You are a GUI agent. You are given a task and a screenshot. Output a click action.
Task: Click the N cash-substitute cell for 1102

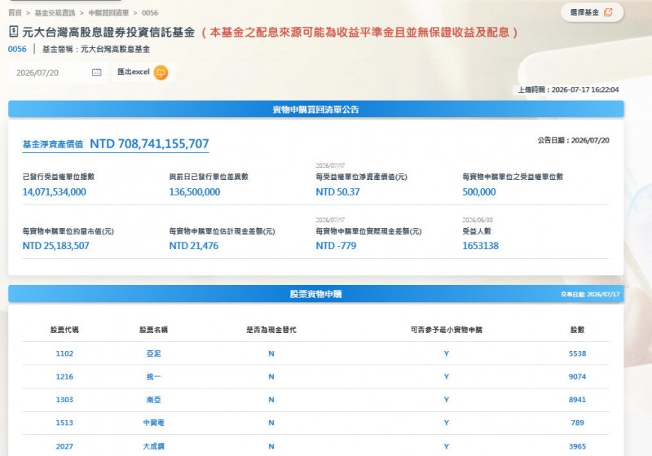click(271, 353)
